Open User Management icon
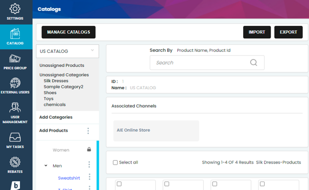Screen dimensions: 309x190 coord(15,108)
